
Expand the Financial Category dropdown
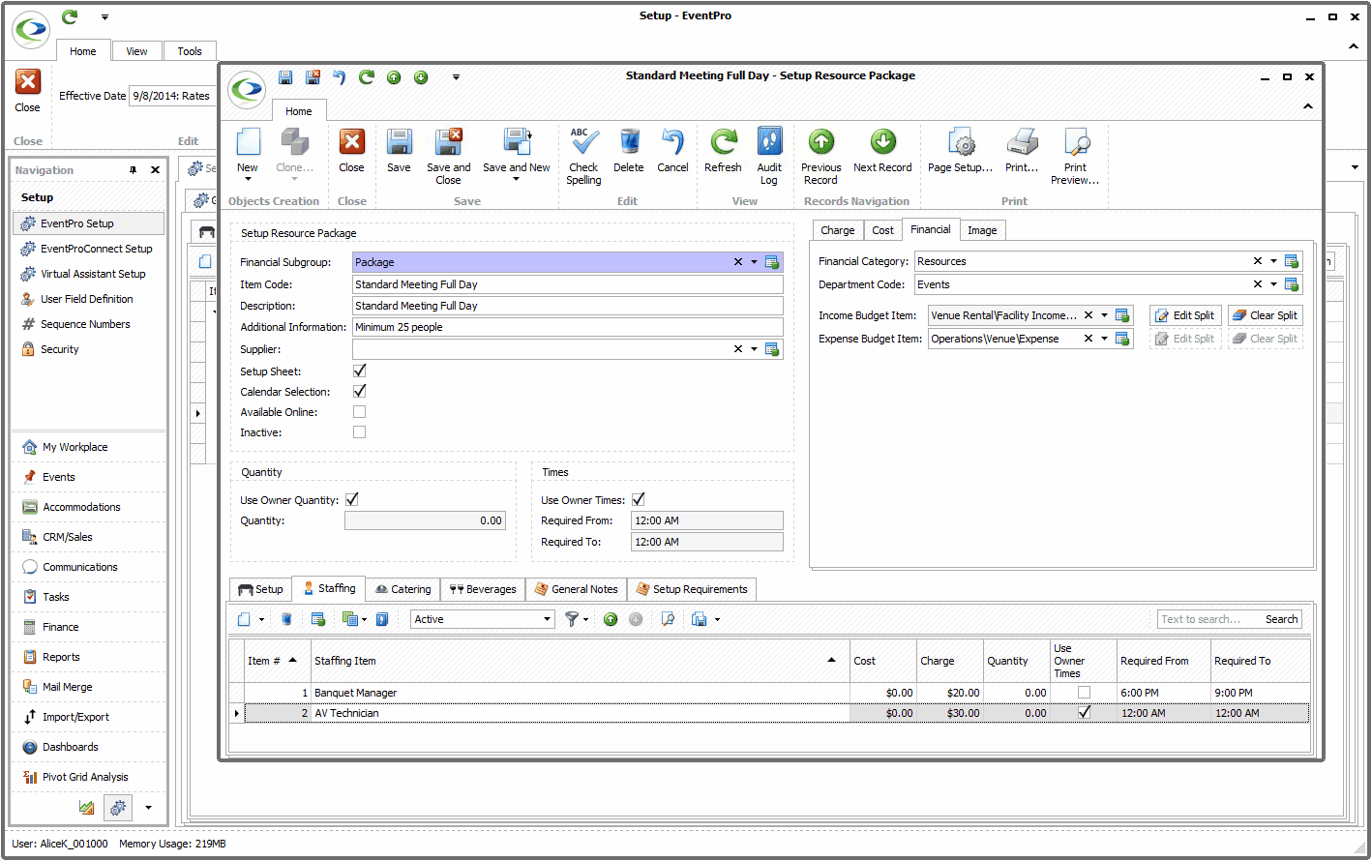pos(1273,261)
